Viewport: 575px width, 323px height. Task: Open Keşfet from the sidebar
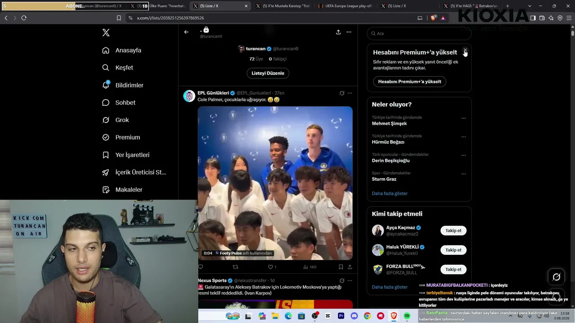pos(118,68)
